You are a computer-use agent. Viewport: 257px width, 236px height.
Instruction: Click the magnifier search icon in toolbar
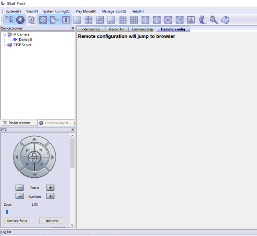[x=214, y=20]
